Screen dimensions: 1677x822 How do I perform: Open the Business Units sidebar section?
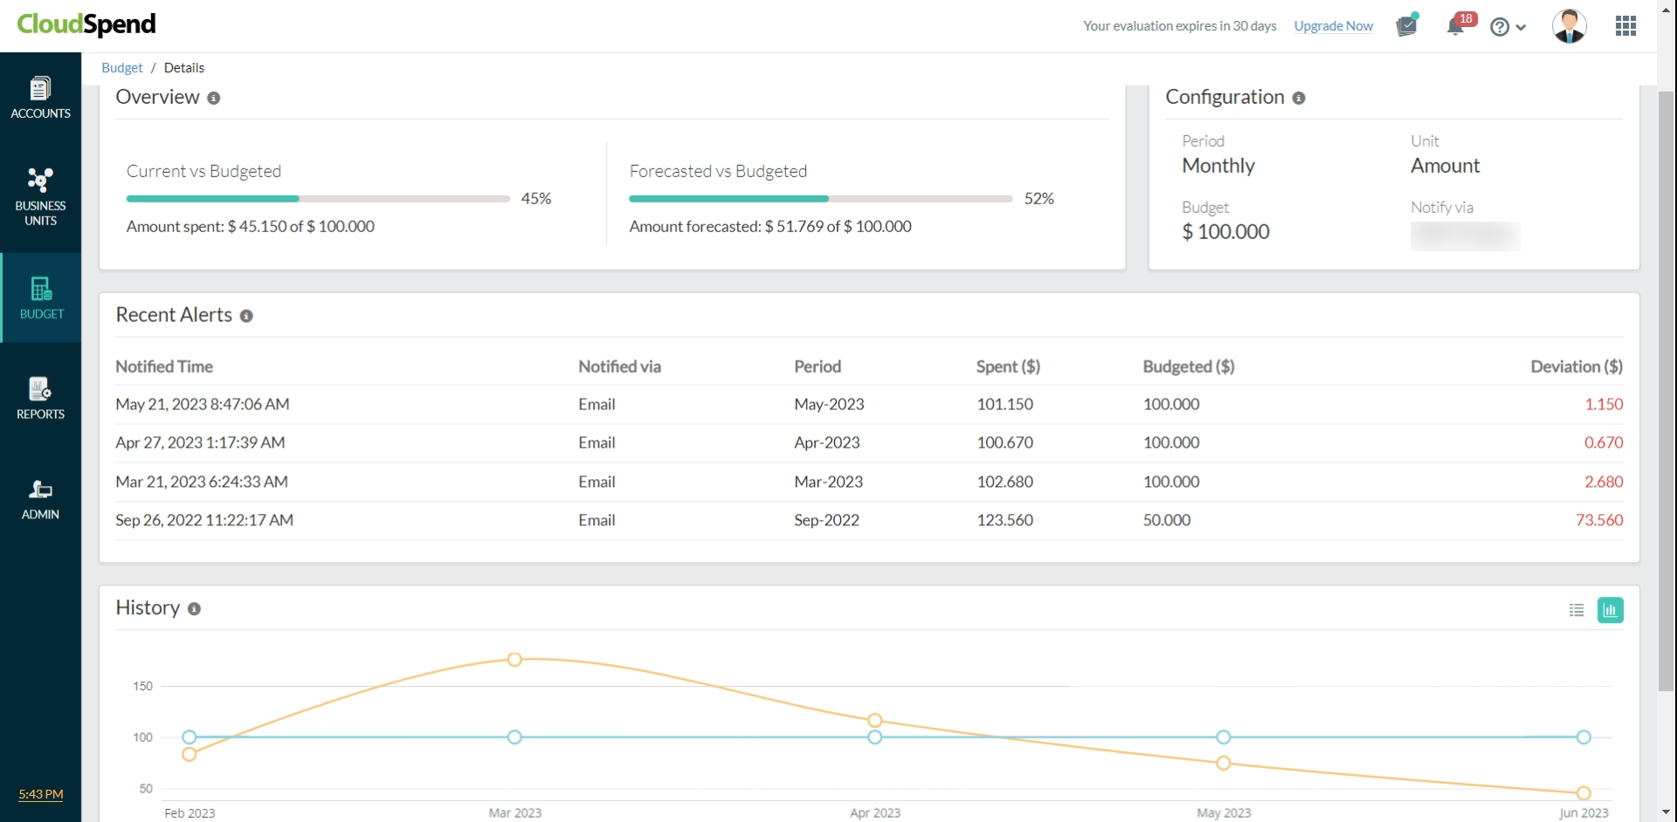[40, 196]
